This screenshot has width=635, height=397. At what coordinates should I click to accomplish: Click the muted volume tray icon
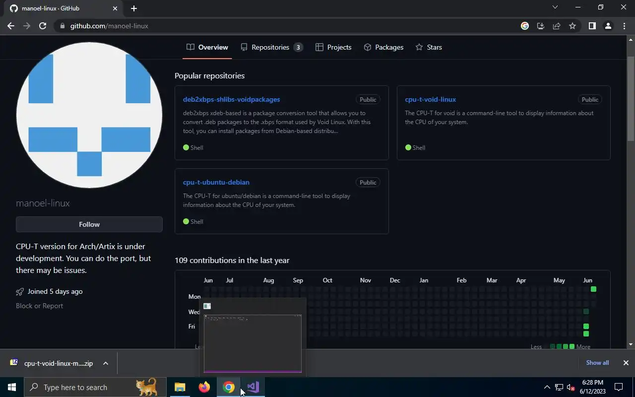tap(571, 387)
